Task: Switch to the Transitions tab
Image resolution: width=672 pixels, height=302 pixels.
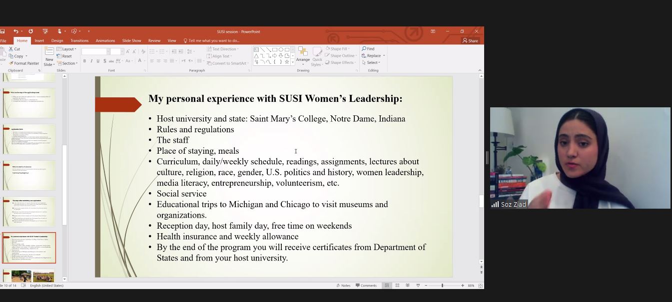Action: pos(79,40)
